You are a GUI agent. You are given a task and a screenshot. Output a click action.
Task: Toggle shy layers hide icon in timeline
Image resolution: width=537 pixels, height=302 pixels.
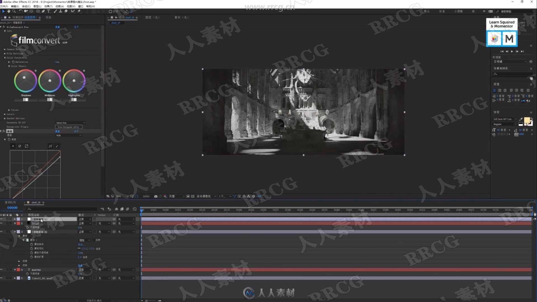tap(116, 209)
